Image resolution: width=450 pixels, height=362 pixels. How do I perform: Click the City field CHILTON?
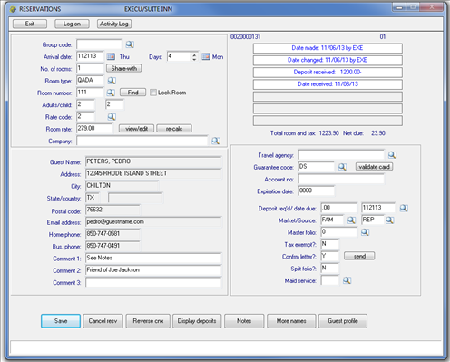coord(122,186)
